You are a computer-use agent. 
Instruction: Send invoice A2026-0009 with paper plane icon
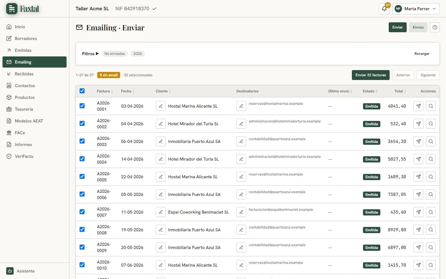[418, 247]
